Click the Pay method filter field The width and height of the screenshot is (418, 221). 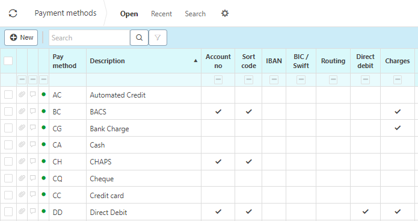click(x=68, y=79)
